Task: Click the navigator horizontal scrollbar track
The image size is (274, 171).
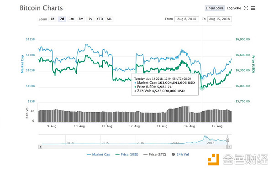Action: click(x=134, y=147)
